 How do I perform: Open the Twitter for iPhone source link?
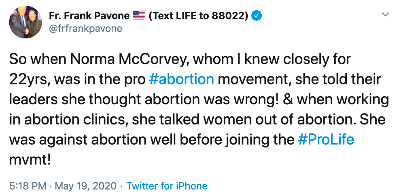(x=167, y=186)
